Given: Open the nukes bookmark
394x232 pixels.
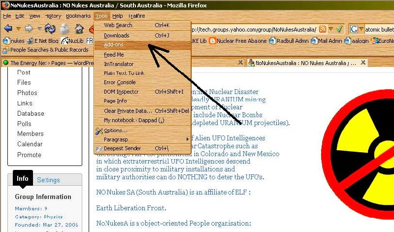Looking at the screenshot, I should tap(14, 41).
